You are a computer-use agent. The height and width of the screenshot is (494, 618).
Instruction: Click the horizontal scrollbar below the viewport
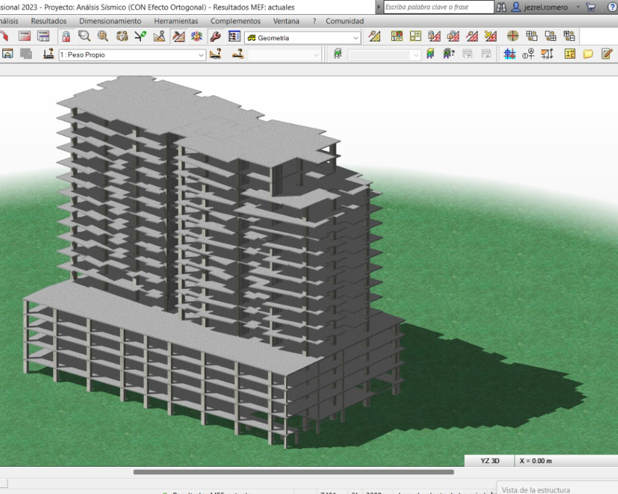[294, 472]
